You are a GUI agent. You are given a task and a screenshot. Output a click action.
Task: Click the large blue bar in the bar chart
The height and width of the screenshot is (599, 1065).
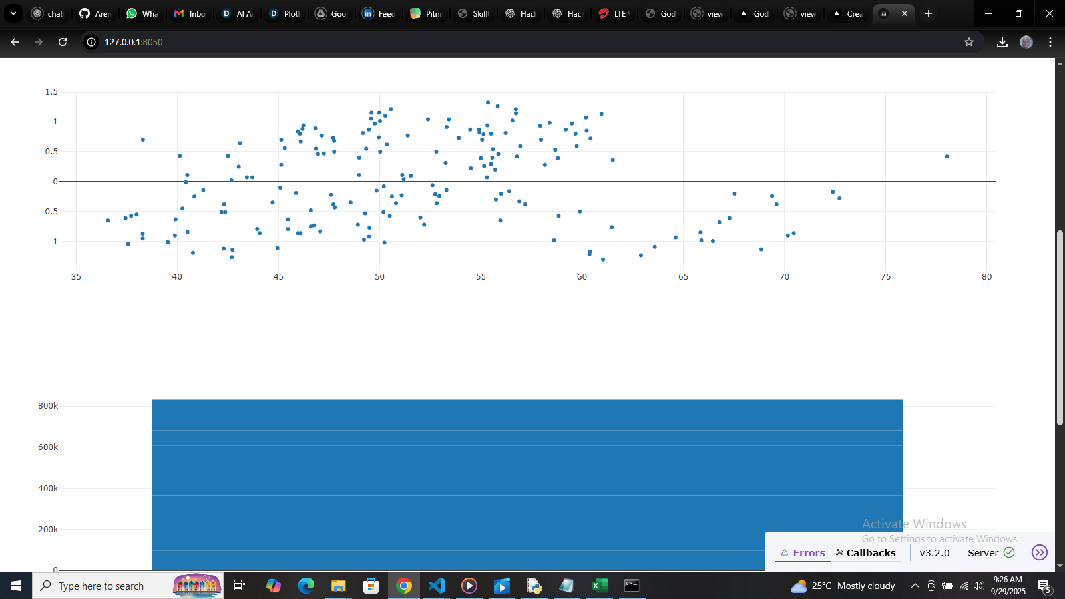pyautogui.click(x=527, y=485)
